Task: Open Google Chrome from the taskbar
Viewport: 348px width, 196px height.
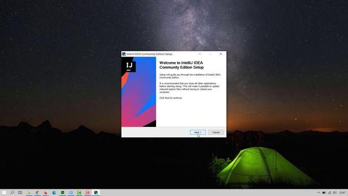Action: coord(38,193)
